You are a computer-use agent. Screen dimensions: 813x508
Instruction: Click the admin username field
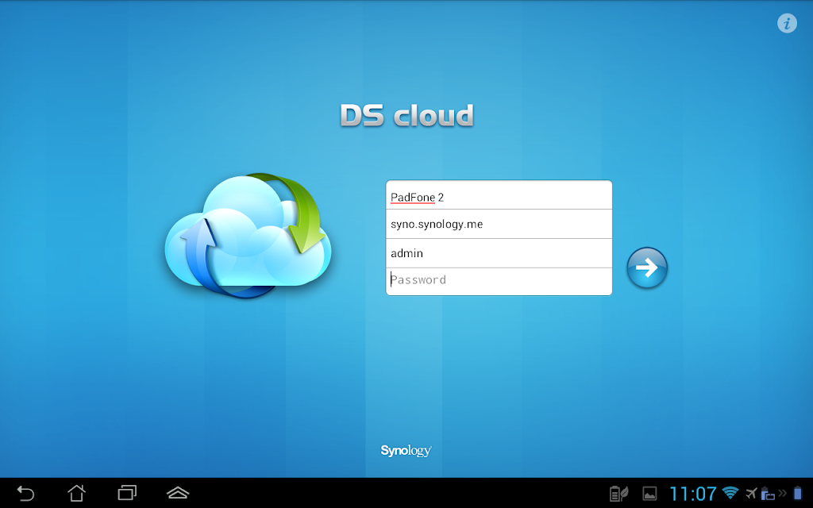(499, 253)
